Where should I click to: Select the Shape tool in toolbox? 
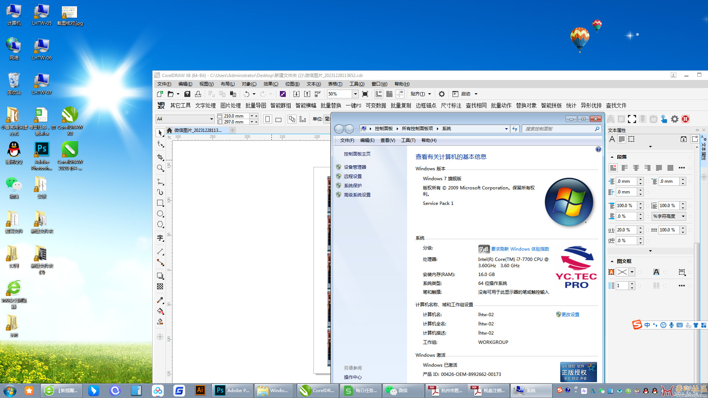[x=160, y=144]
